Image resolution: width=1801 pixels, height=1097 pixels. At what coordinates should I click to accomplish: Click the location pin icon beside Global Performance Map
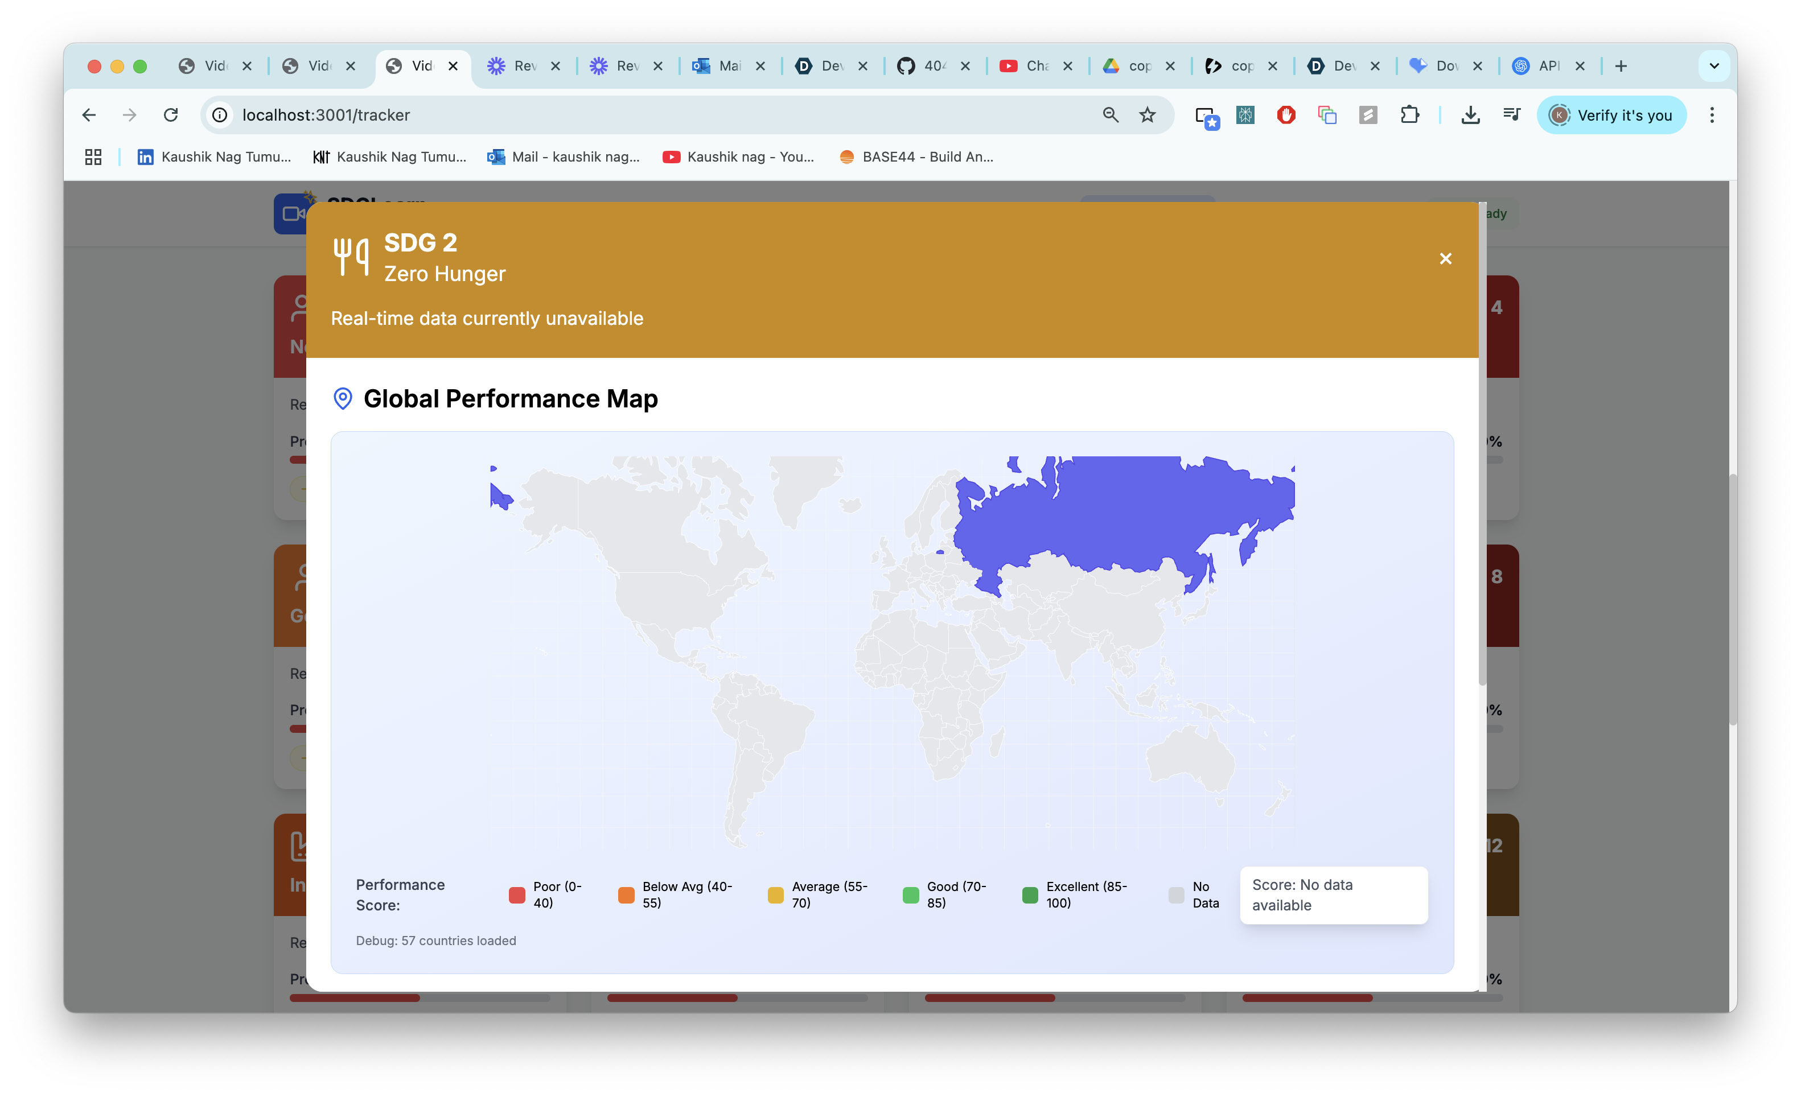342,398
